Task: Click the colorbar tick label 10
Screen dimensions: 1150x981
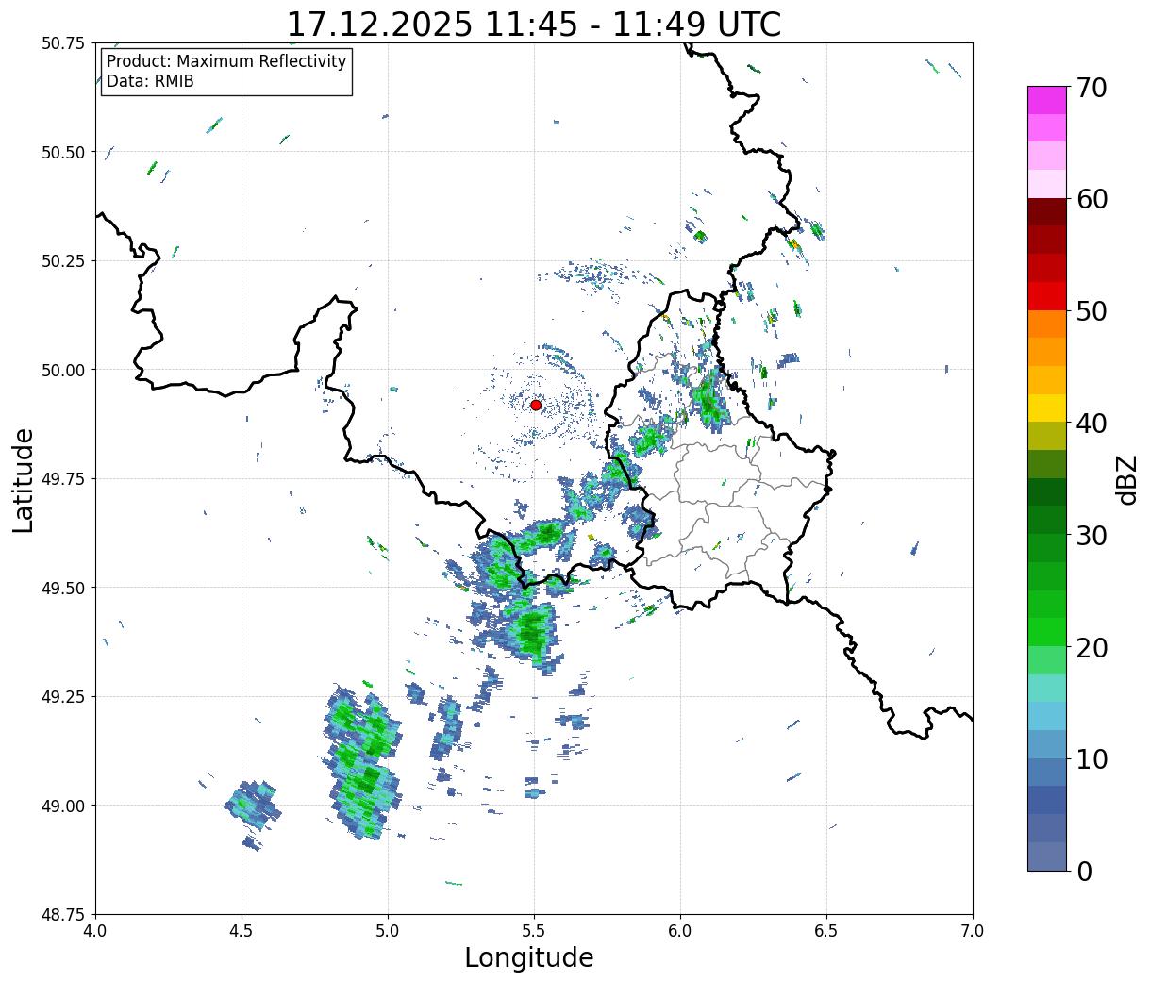Action: coord(1092,759)
